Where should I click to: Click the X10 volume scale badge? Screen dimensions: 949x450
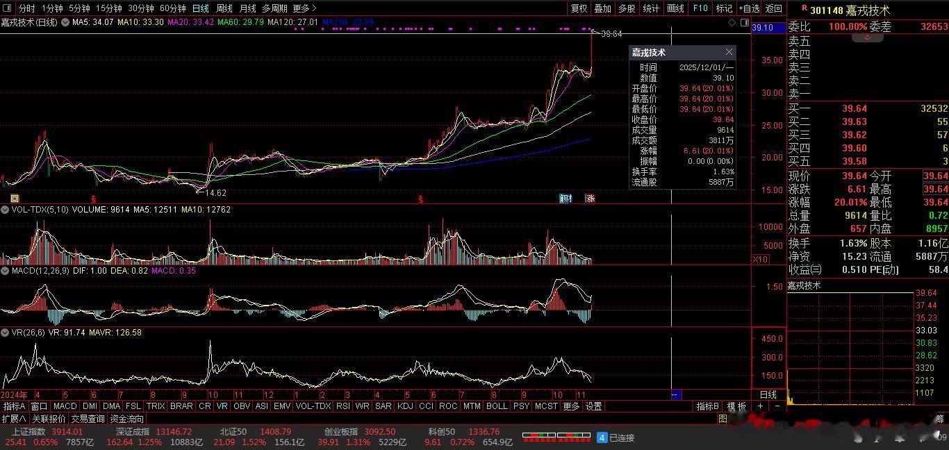(x=760, y=259)
